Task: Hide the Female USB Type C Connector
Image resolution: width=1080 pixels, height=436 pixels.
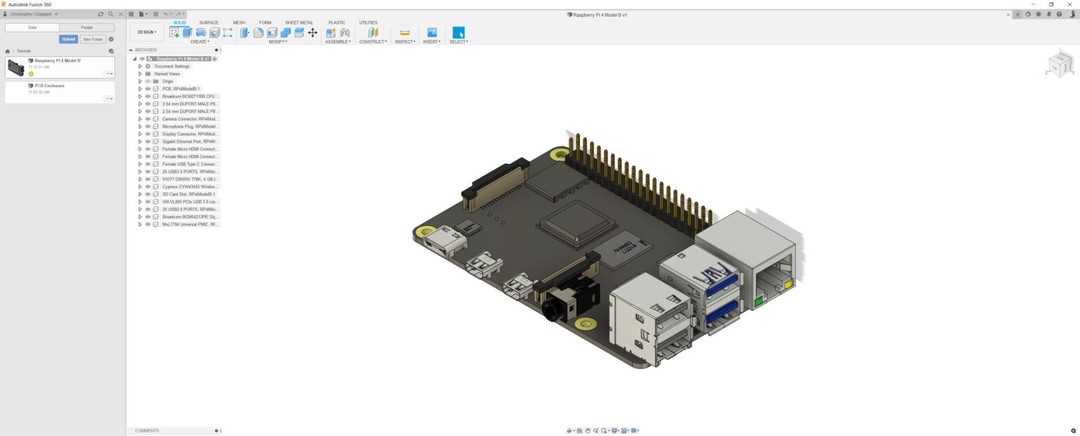Action: pos(148,164)
